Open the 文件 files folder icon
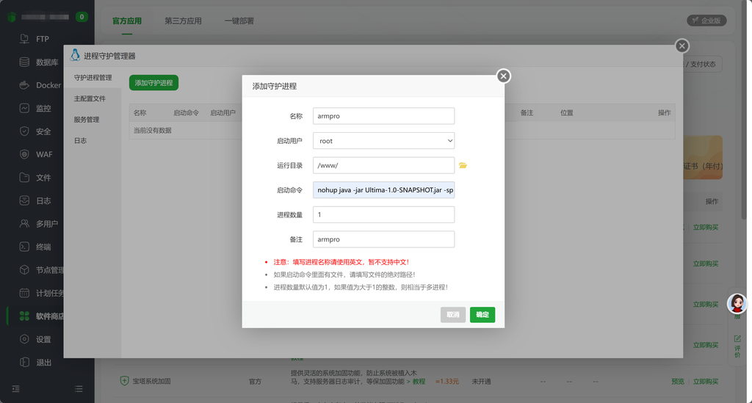This screenshot has width=752, height=403. tap(24, 178)
